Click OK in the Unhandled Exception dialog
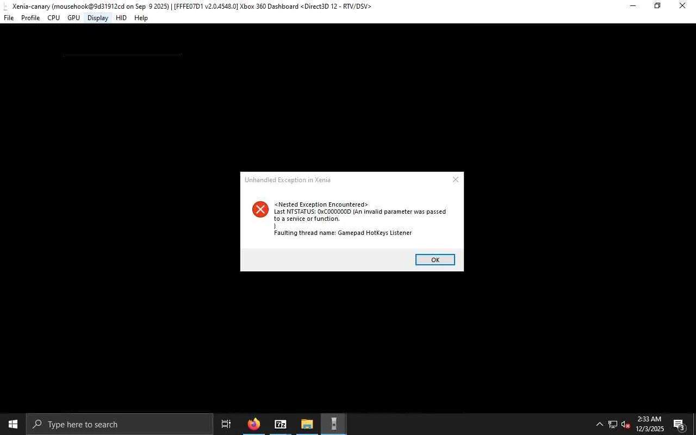 point(435,260)
